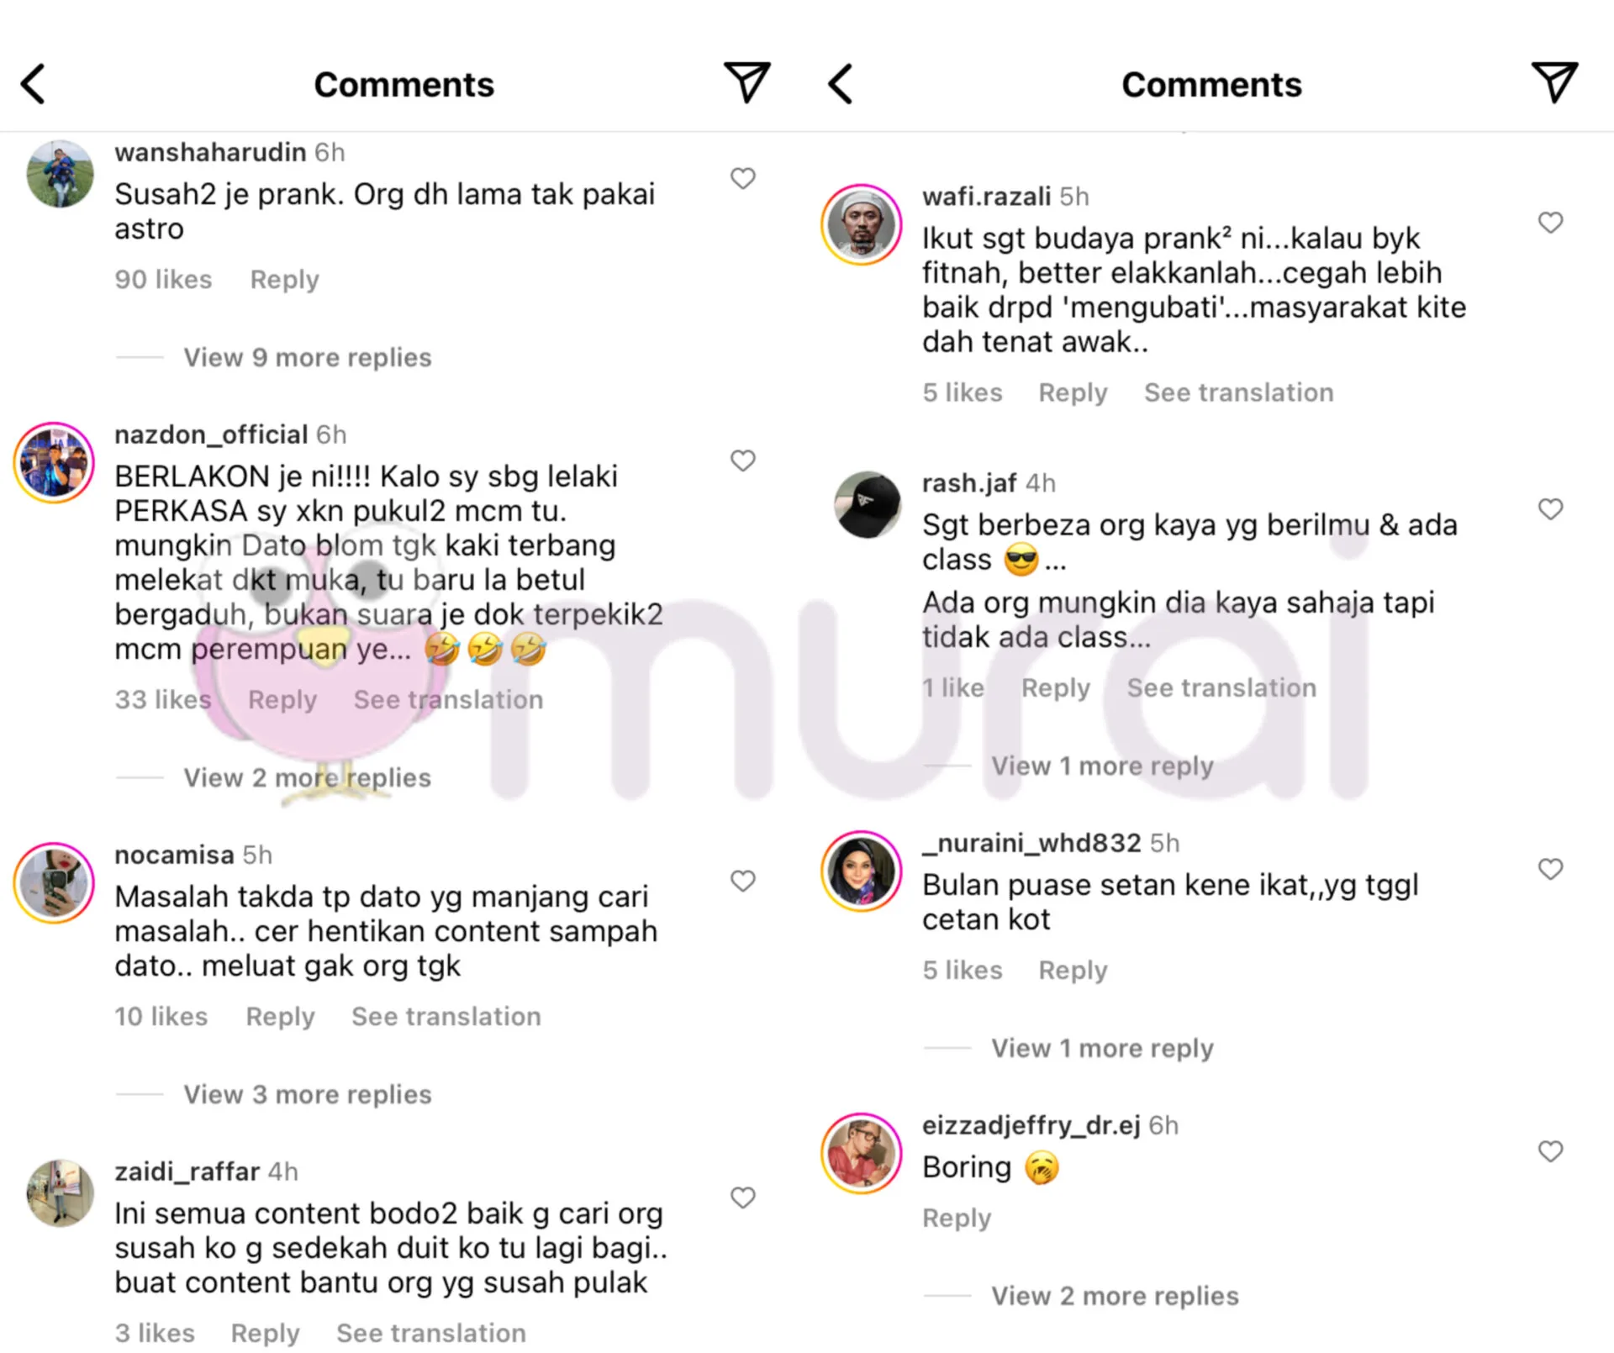The height and width of the screenshot is (1353, 1614).
Task: Like _nuraini_whd832's comment with heart
Action: [x=1550, y=869]
